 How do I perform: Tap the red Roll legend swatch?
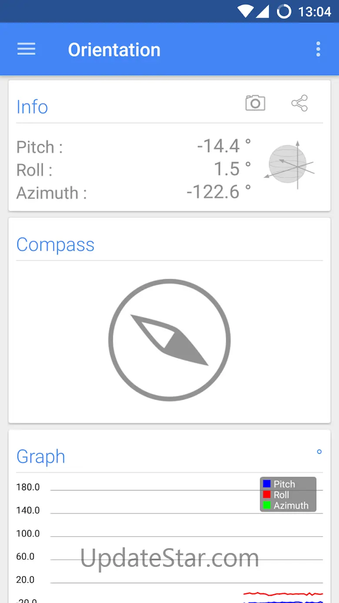pyautogui.click(x=267, y=495)
